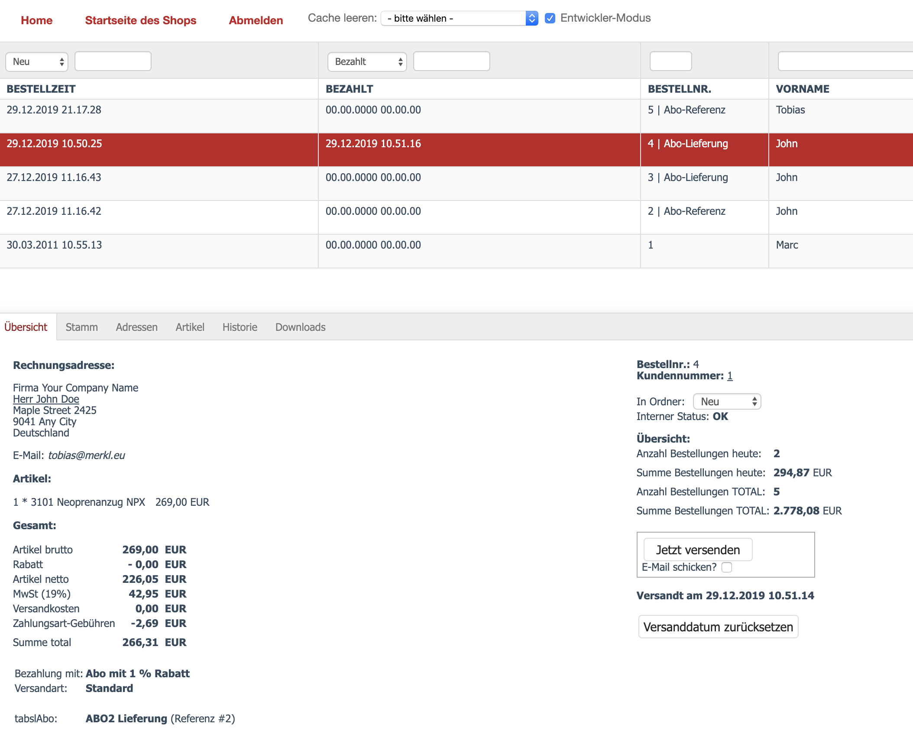This screenshot has height=737, width=913.
Task: Select order row 5 Abo-Referenz Tobias
Action: click(x=686, y=110)
